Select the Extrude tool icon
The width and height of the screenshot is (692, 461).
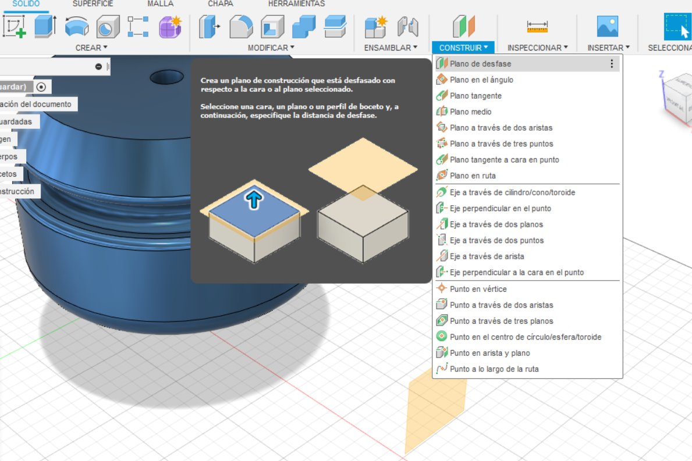(x=45, y=26)
